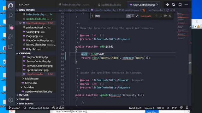Image resolution: width=202 pixels, height=113 pixels.
Task: Open the Manage gear settings menu
Action: [10, 100]
